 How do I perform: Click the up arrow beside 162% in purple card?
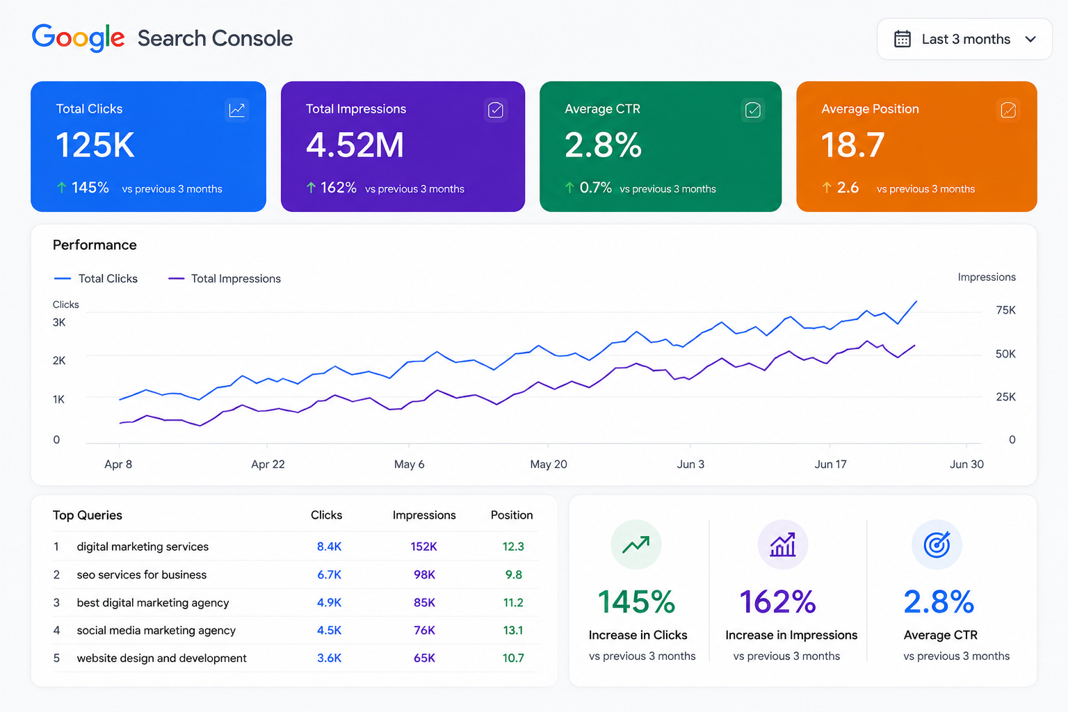(x=311, y=188)
